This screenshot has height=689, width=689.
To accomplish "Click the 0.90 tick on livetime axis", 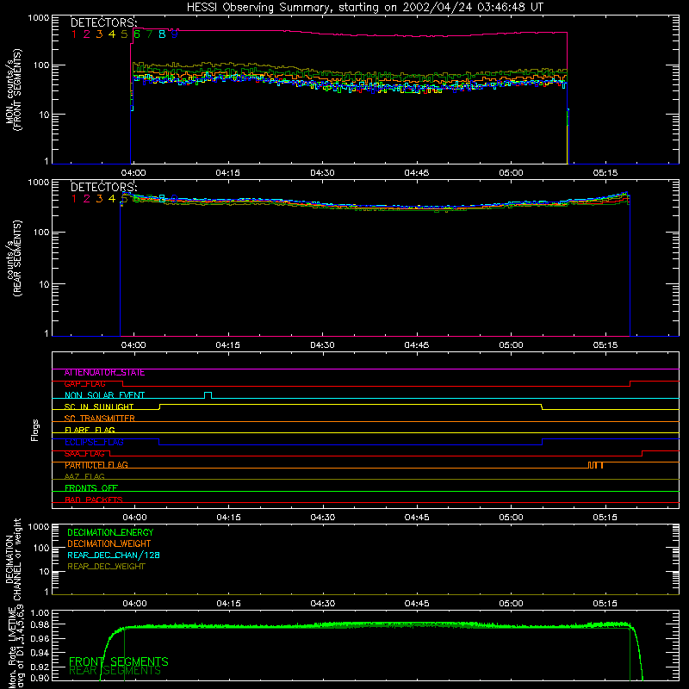I will 40,678.
